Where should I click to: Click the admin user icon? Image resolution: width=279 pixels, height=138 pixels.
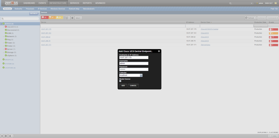click(257, 3)
